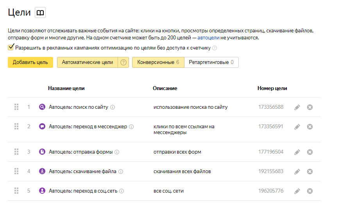Screen dimensions: 347x207
Task: Delete goal 173356591 переход в мессенджер
Action: (x=310, y=127)
